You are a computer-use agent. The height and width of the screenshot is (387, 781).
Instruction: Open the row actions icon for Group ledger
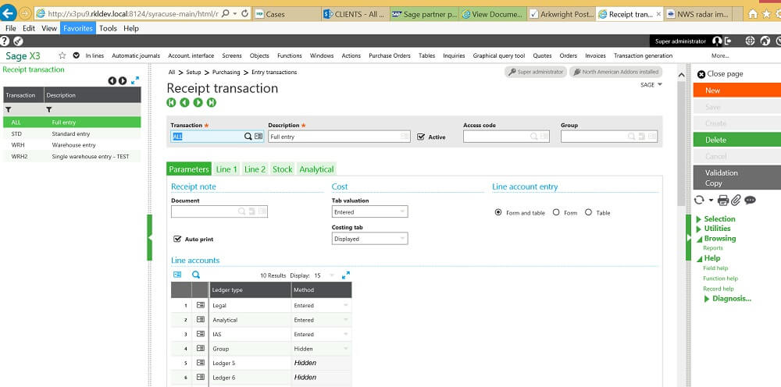click(x=200, y=349)
